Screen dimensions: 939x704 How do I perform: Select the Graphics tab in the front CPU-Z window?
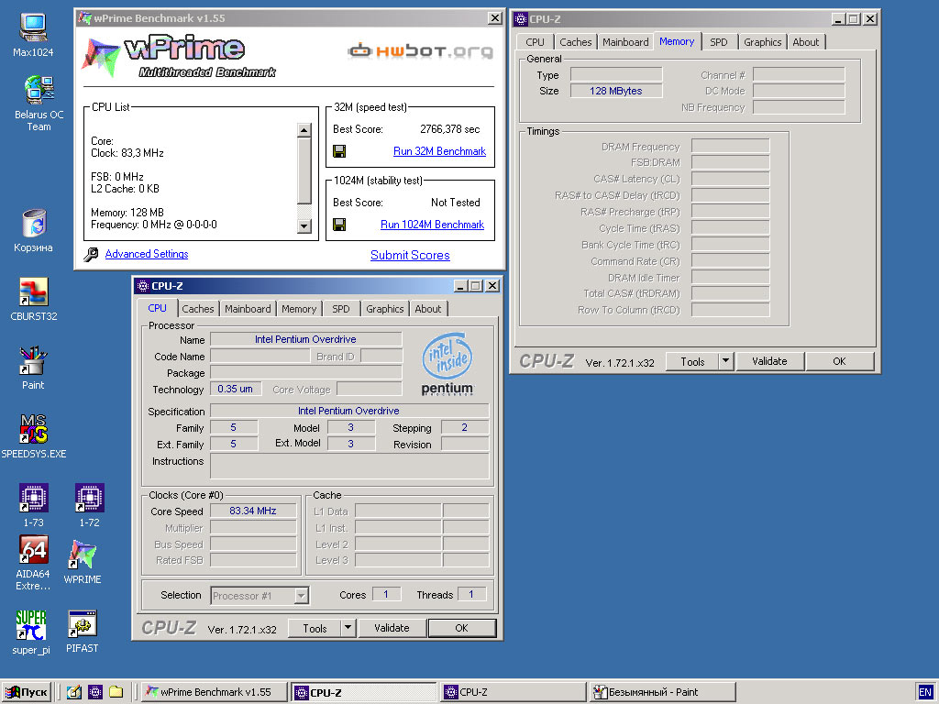(385, 309)
